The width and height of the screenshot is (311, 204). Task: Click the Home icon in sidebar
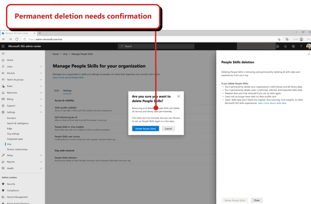click(x=3, y=60)
